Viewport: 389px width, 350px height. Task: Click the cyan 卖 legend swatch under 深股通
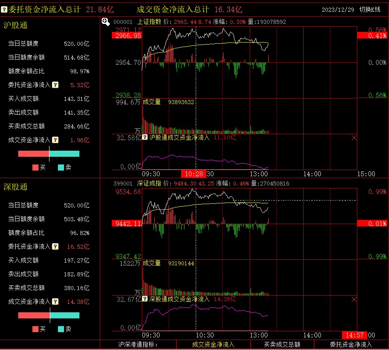pos(61,329)
